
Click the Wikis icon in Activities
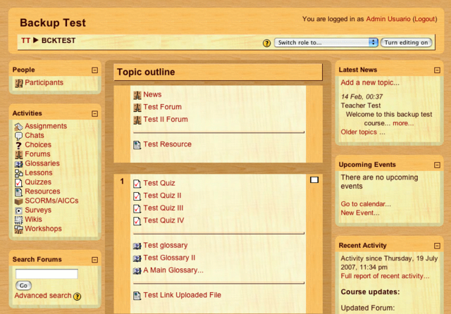click(19, 220)
